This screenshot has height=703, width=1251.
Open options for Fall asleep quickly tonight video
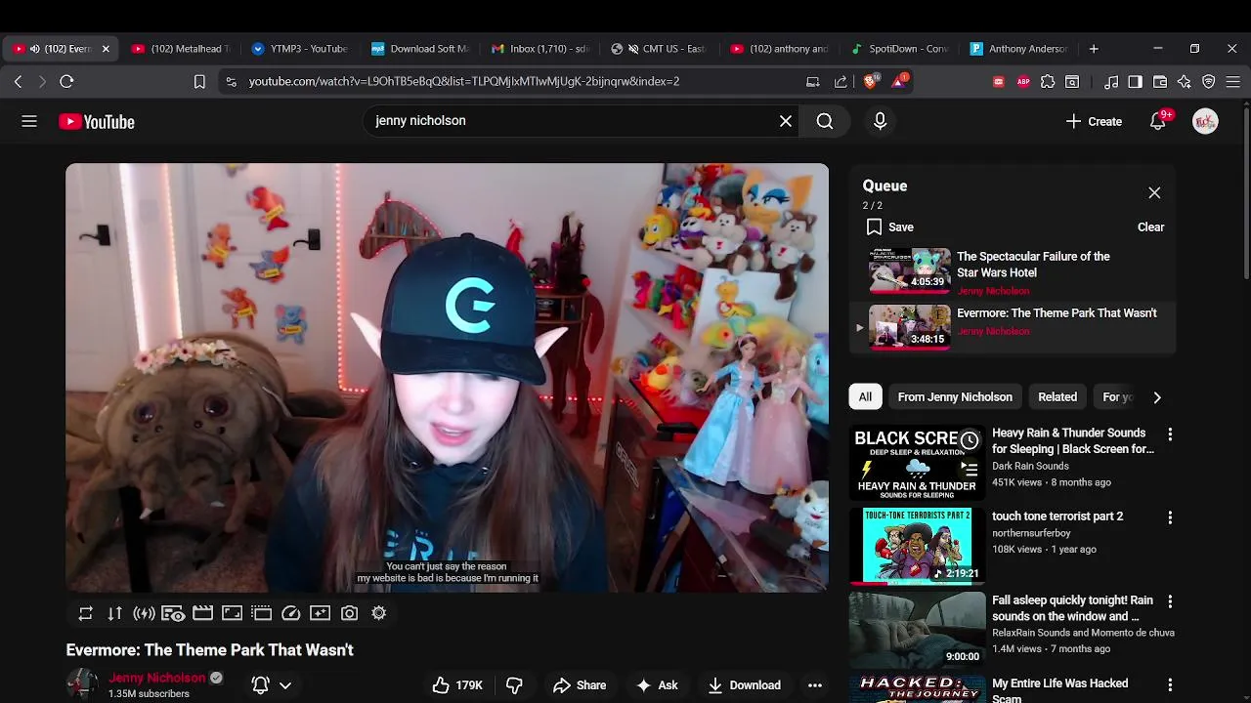point(1170,601)
